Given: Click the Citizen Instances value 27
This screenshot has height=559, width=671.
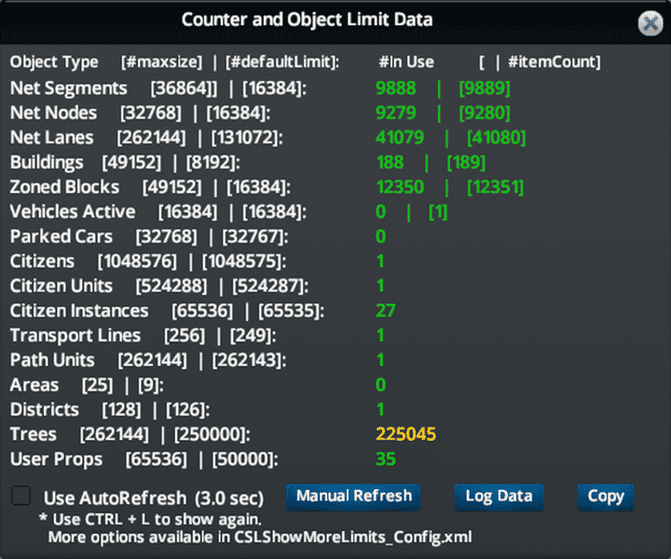Looking at the screenshot, I should 386,310.
